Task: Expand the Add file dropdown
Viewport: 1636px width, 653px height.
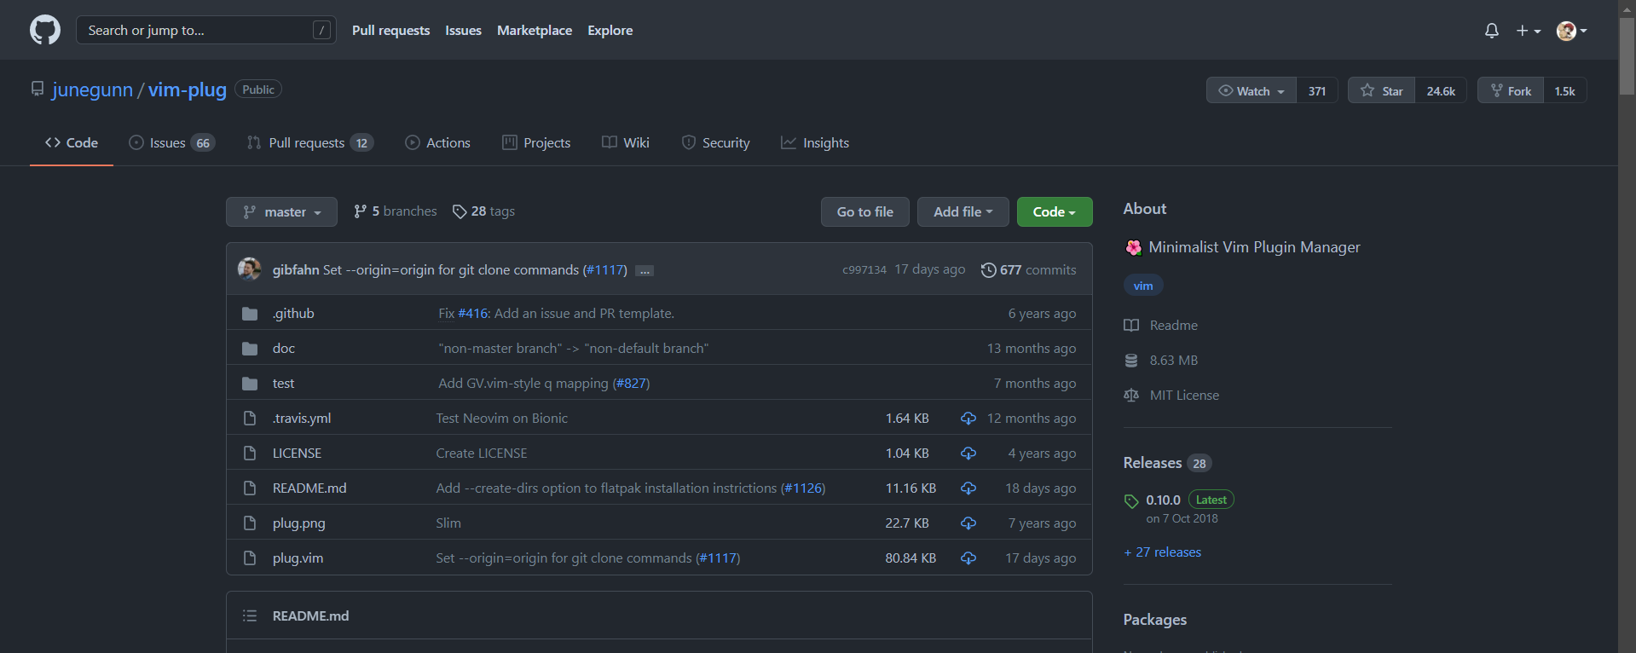Action: 963,212
